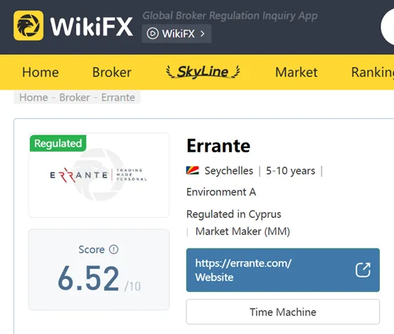Click the 6.52 score card
The image size is (394, 334).
pyautogui.click(x=99, y=270)
